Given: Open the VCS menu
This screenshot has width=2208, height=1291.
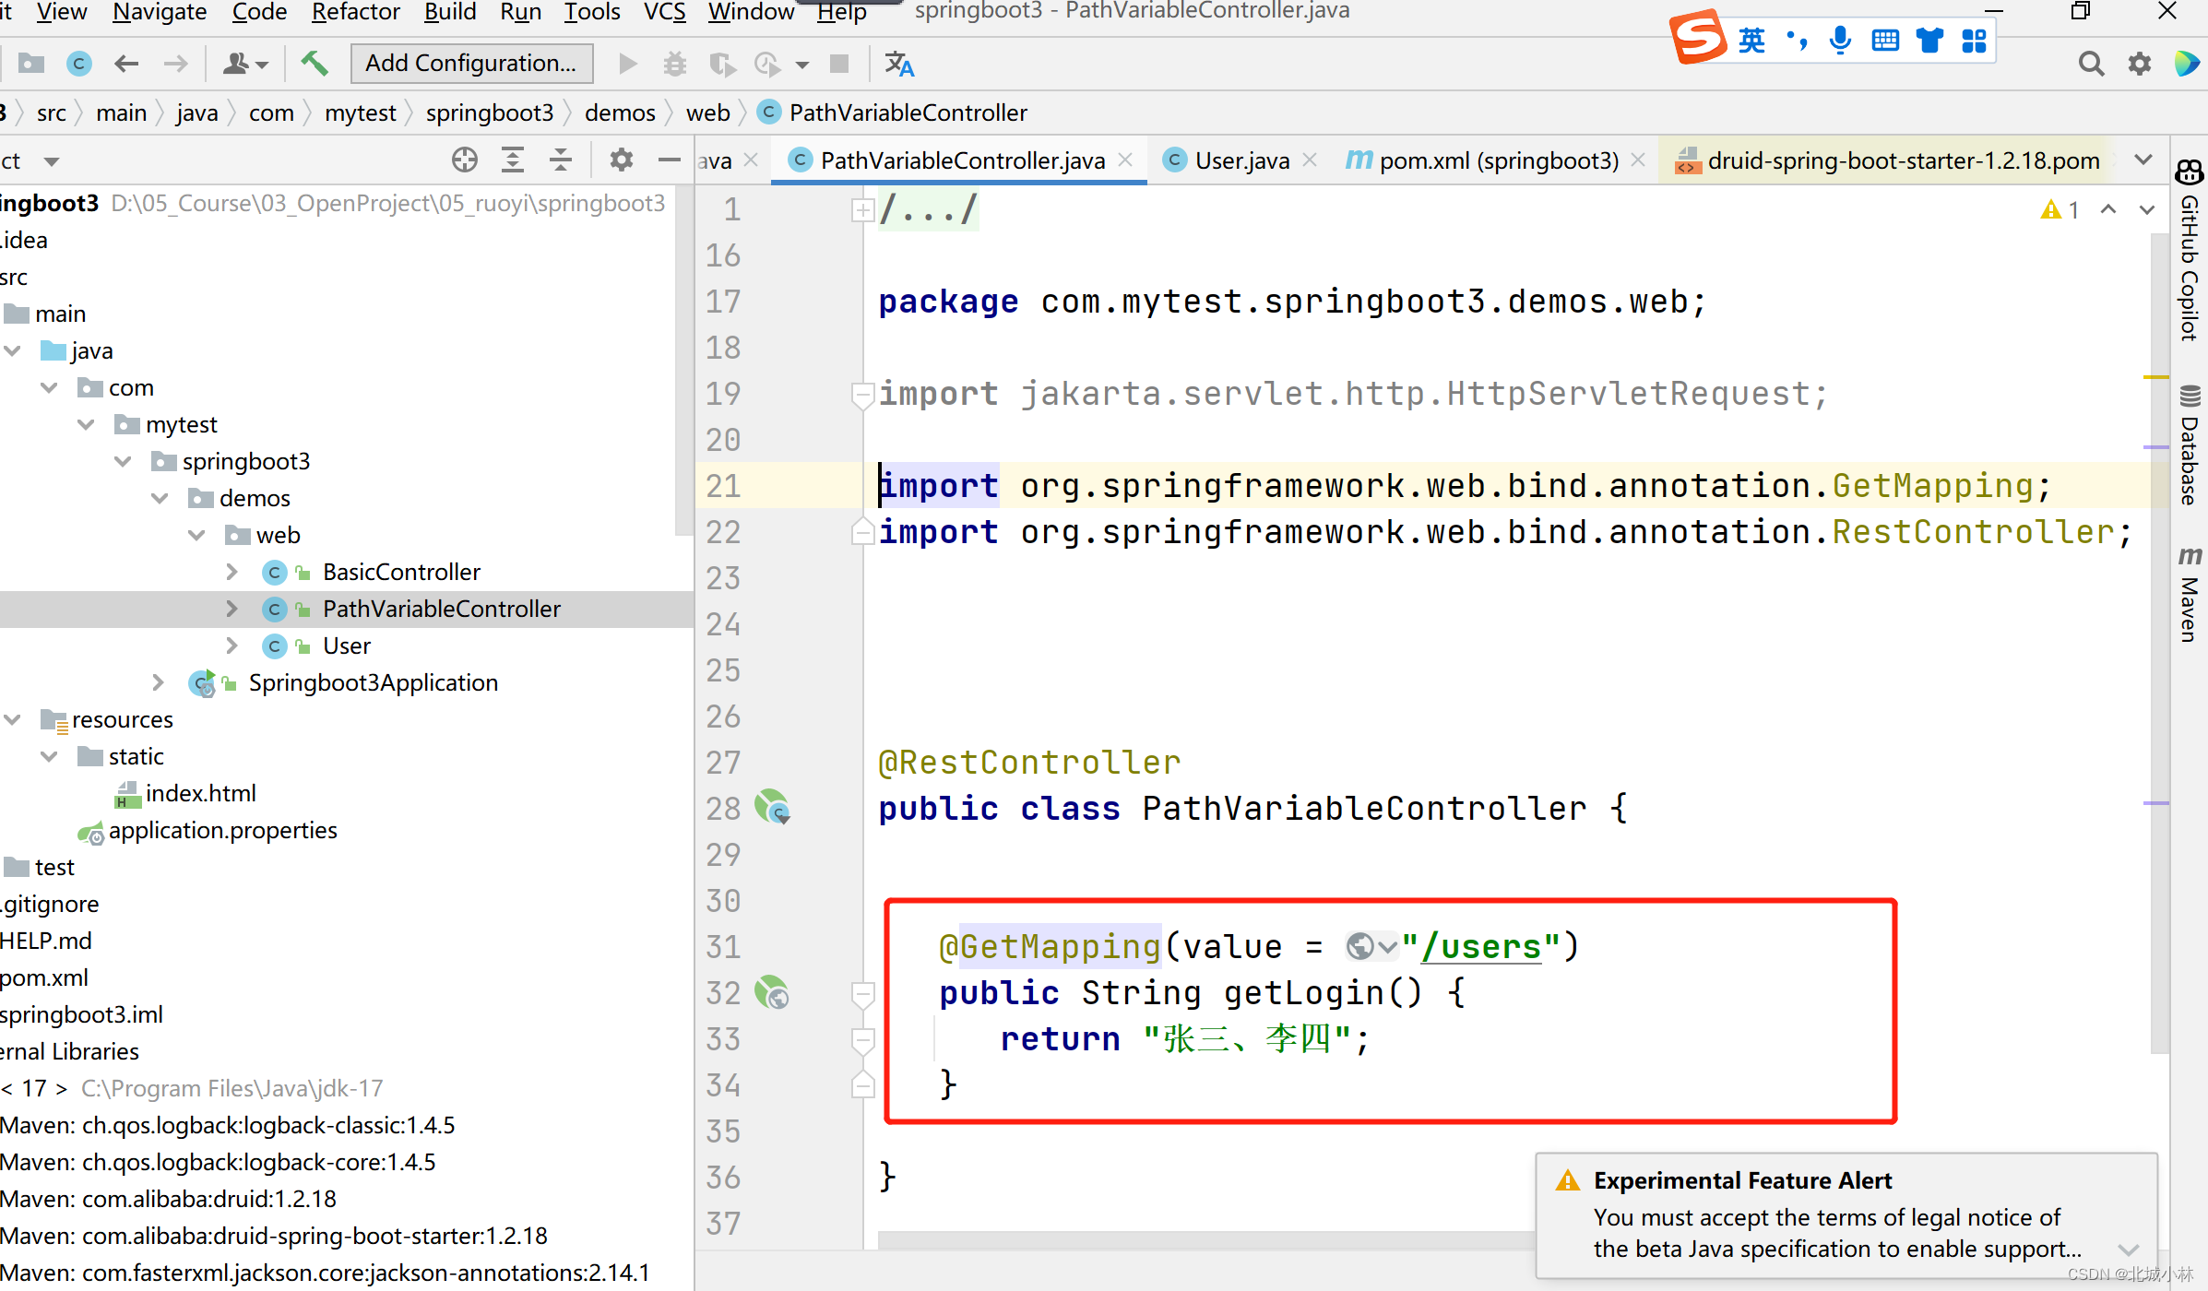Looking at the screenshot, I should point(664,12).
